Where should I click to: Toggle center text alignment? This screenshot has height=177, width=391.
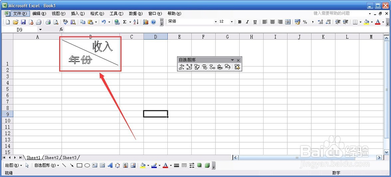tap(273, 22)
